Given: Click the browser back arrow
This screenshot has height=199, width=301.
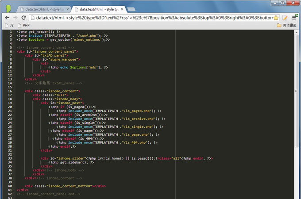Looking at the screenshot, I should [7, 18].
